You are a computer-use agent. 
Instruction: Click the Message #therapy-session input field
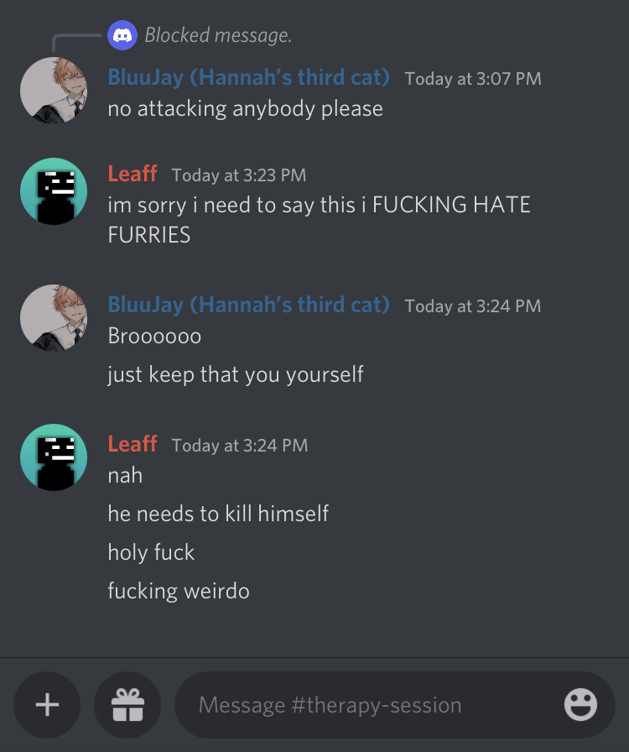(x=377, y=705)
